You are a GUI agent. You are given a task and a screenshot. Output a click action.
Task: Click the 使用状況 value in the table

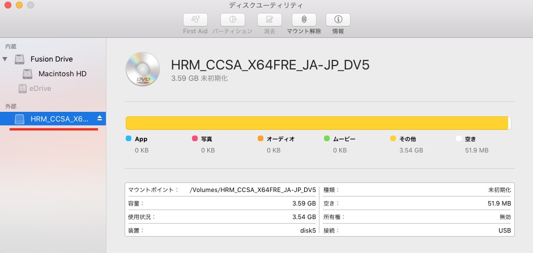[x=304, y=217]
